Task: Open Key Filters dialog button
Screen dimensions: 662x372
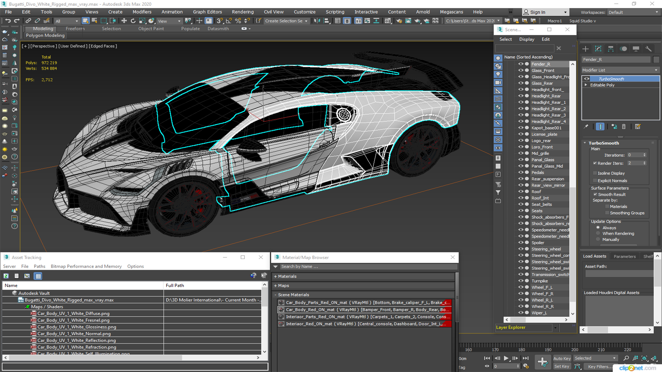Action: click(600, 366)
